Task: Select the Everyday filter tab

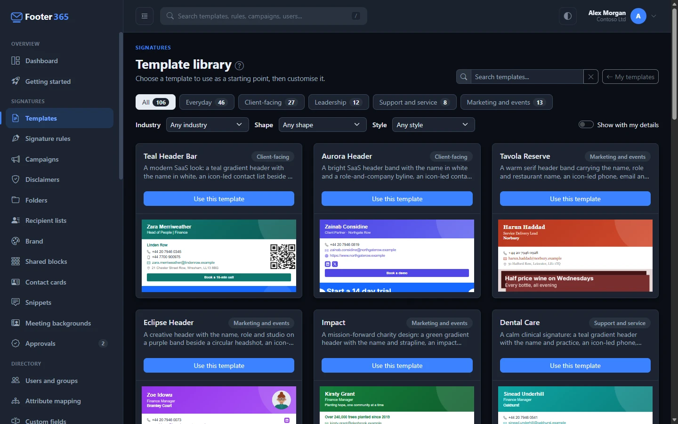Action: pyautogui.click(x=207, y=102)
